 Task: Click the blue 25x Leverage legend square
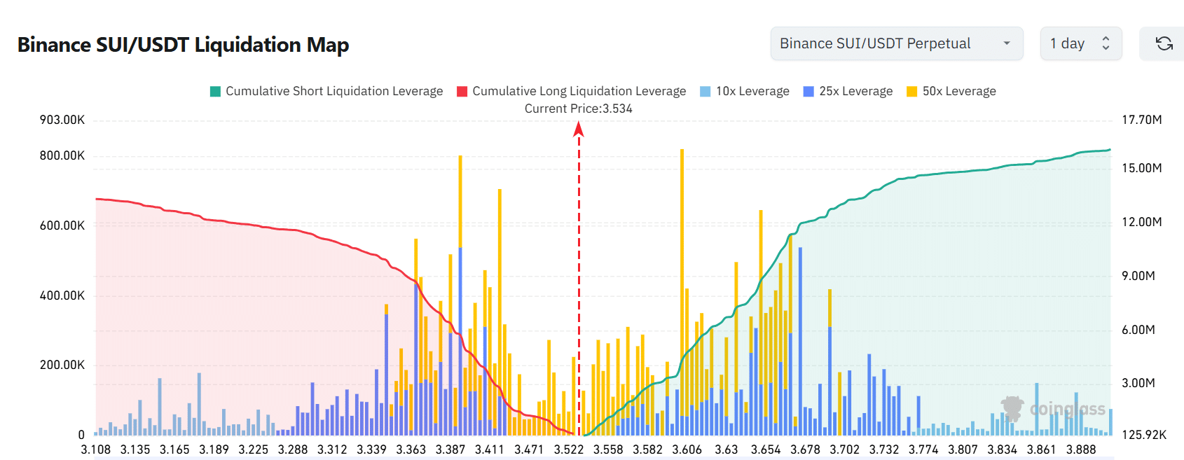[x=808, y=92]
